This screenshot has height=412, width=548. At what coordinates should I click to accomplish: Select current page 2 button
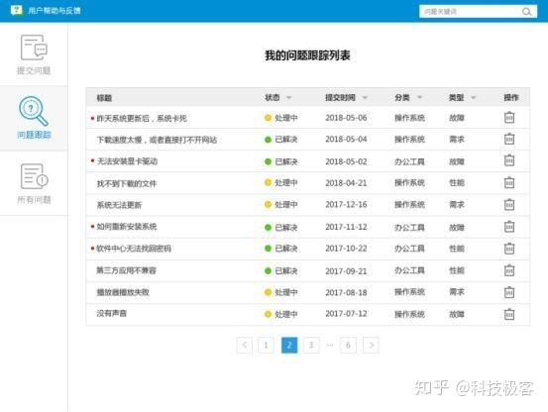[289, 345]
